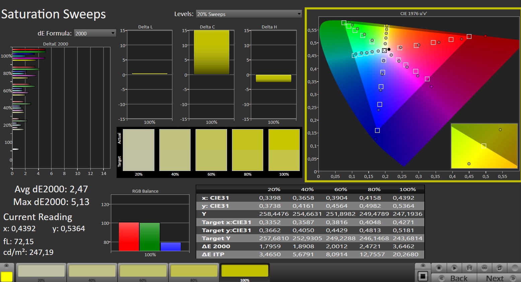Select the 40% saturation patch
This screenshot has height=282, width=521.
(x=92, y=271)
